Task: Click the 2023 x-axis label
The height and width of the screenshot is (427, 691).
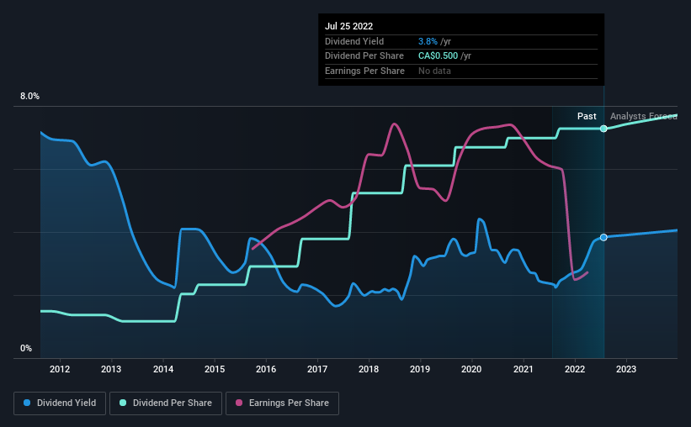Action: tap(626, 369)
